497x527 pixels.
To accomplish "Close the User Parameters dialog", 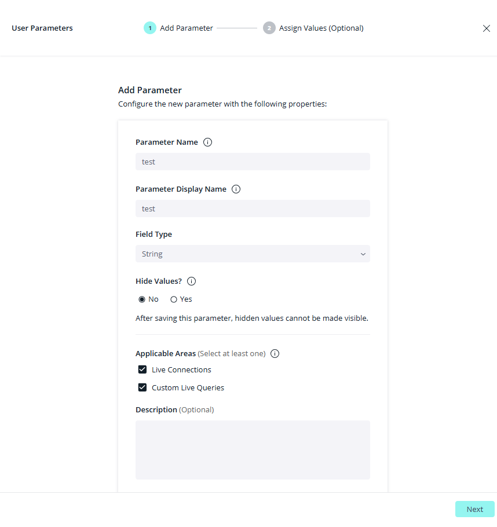I will click(x=487, y=28).
